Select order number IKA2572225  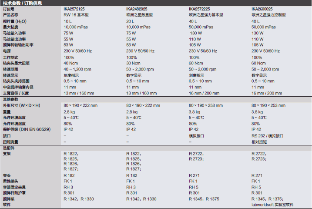[199, 9]
